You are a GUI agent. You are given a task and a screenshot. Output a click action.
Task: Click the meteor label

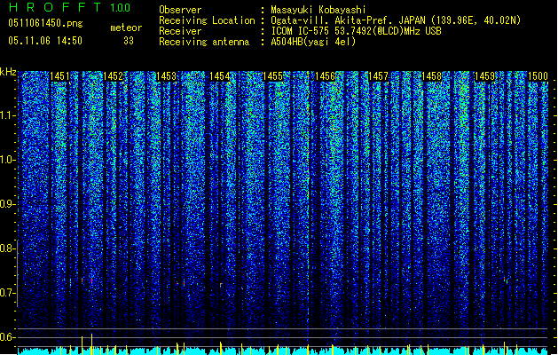click(x=126, y=28)
